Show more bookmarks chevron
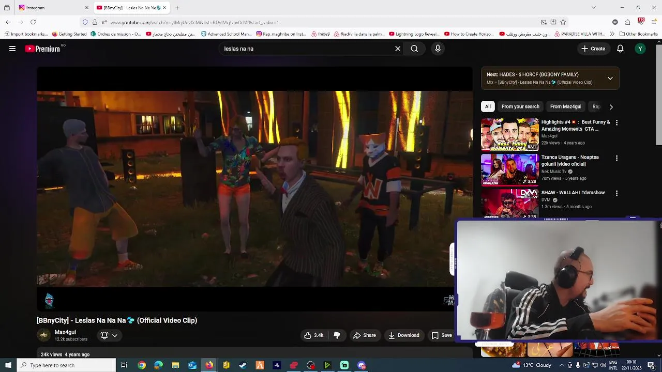Viewport: 662px width, 372px height. coord(612,34)
